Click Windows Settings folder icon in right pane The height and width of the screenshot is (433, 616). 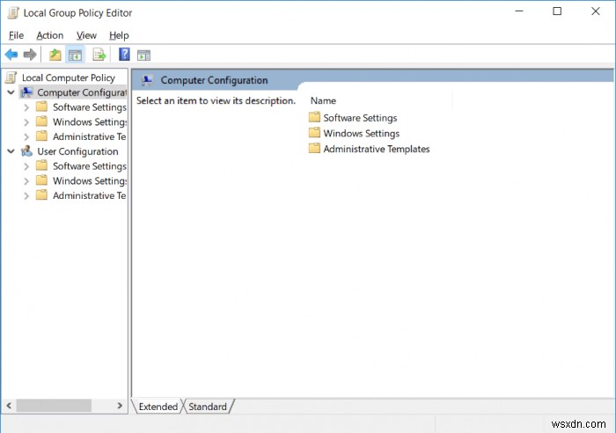tap(314, 132)
